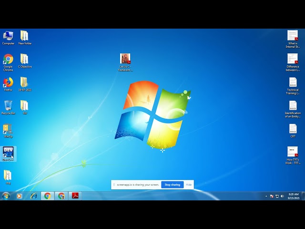
Task: Open Adobe Reader from the taskbar
Action: click(x=75, y=196)
